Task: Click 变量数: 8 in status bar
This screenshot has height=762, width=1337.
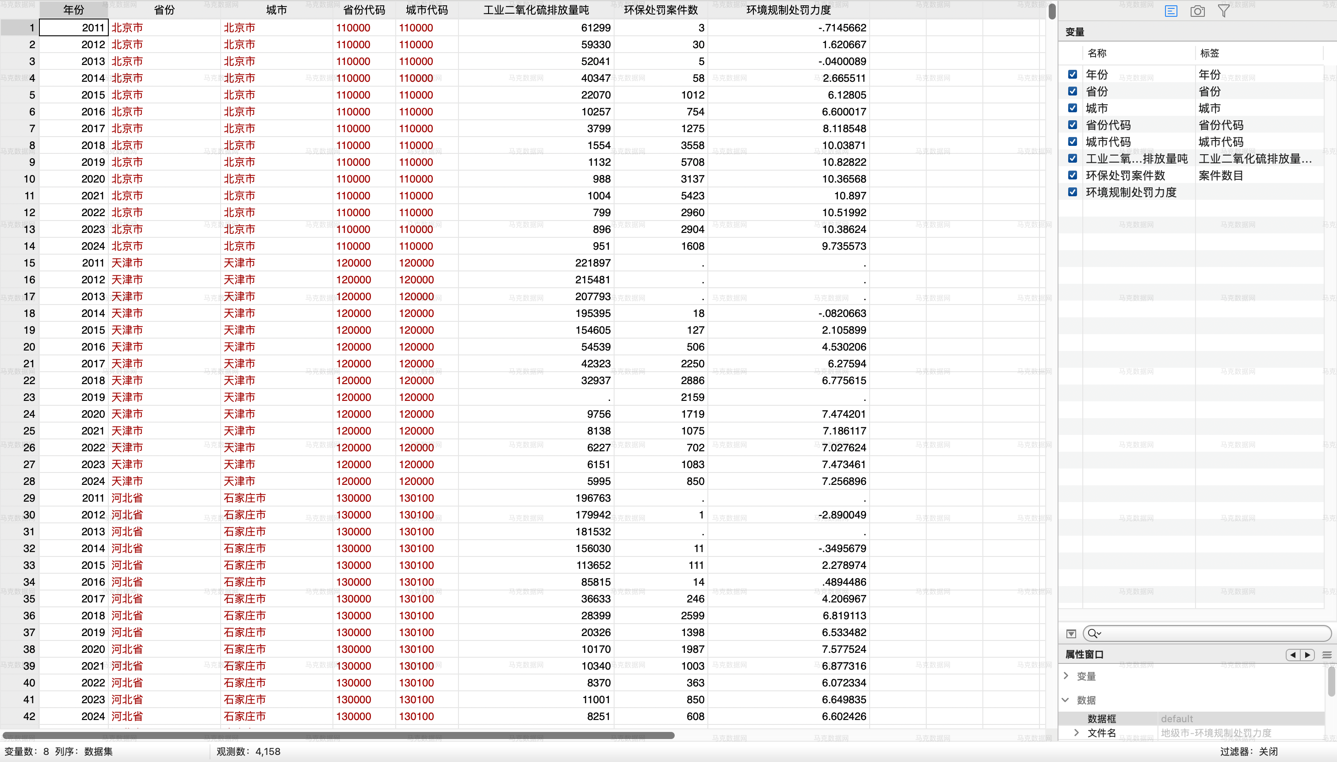Action: coord(26,751)
